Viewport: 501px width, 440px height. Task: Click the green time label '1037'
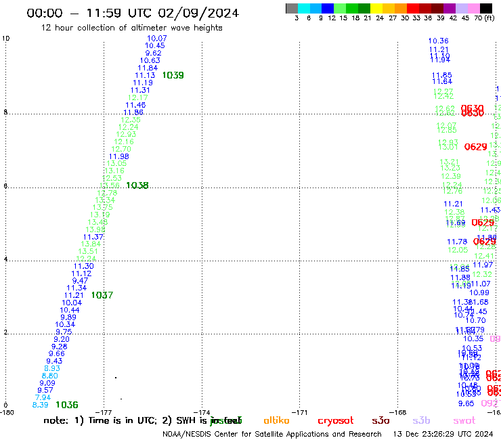coord(102,295)
